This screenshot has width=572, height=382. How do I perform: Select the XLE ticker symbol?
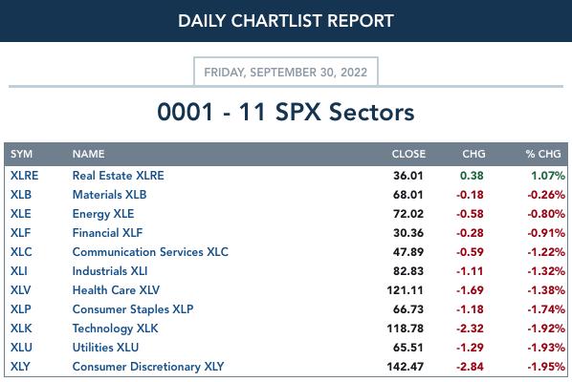tap(20, 213)
